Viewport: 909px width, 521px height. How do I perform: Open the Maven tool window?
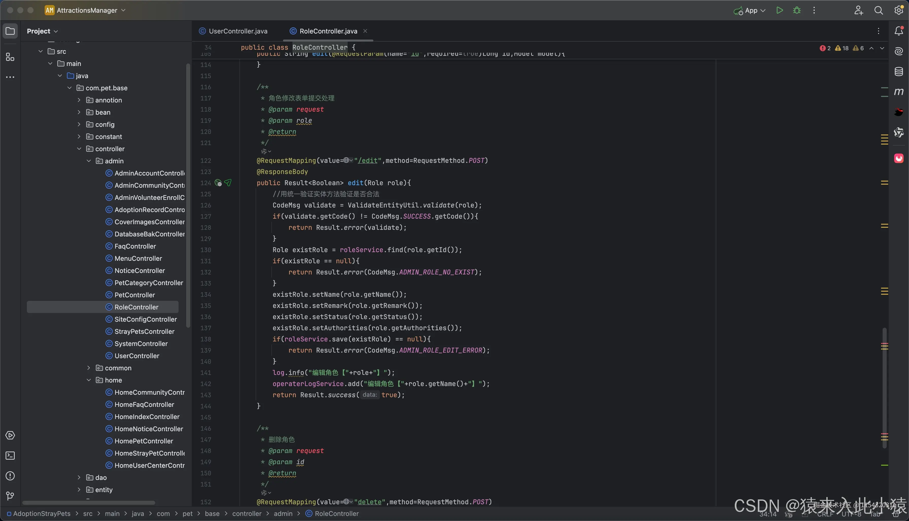pyautogui.click(x=899, y=92)
